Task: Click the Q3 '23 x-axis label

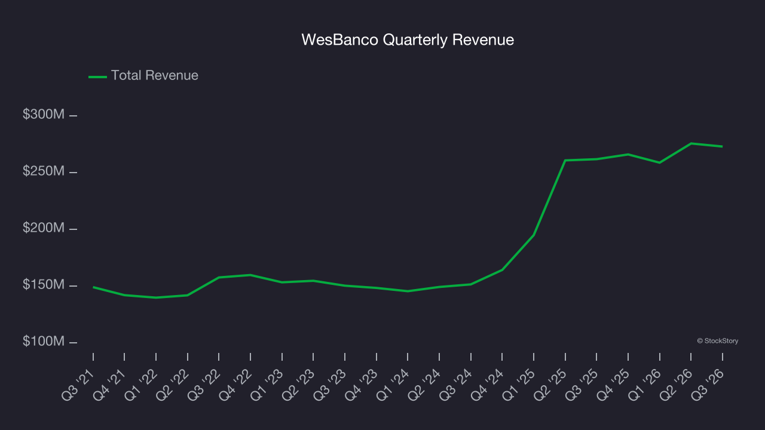Action: point(330,385)
